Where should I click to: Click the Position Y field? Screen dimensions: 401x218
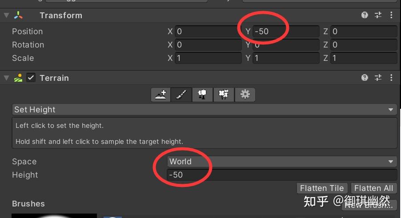click(286, 32)
